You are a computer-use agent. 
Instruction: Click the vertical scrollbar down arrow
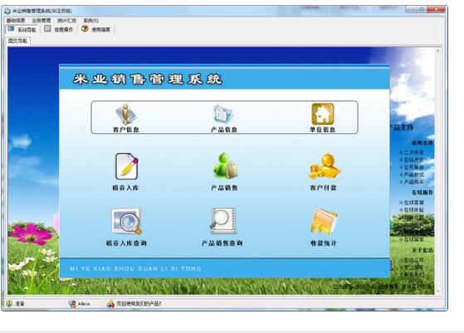coord(438,292)
